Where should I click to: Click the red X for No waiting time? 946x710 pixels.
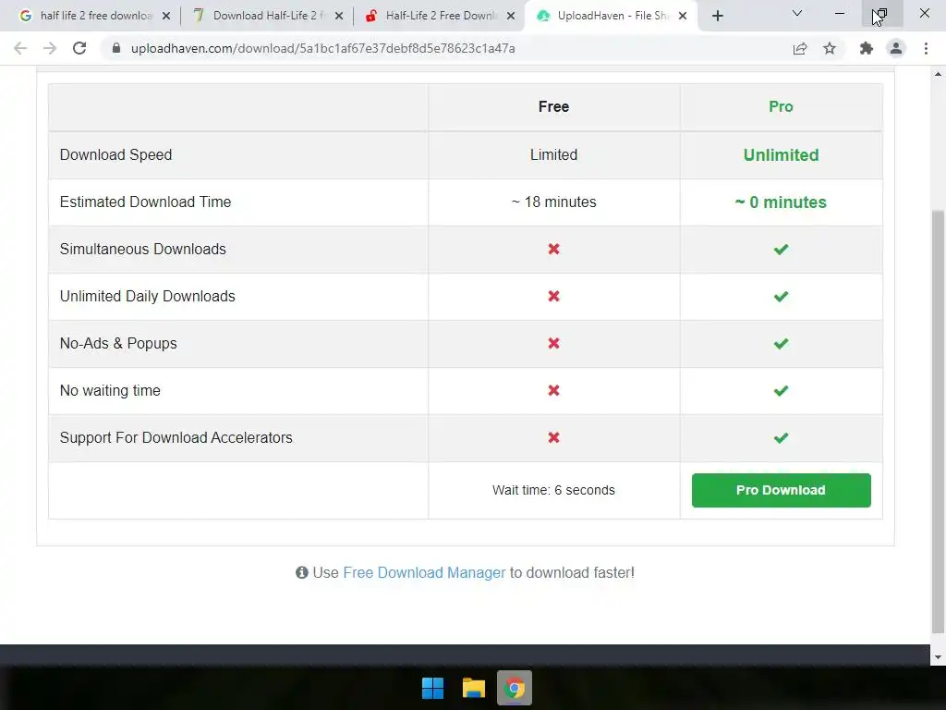click(554, 391)
